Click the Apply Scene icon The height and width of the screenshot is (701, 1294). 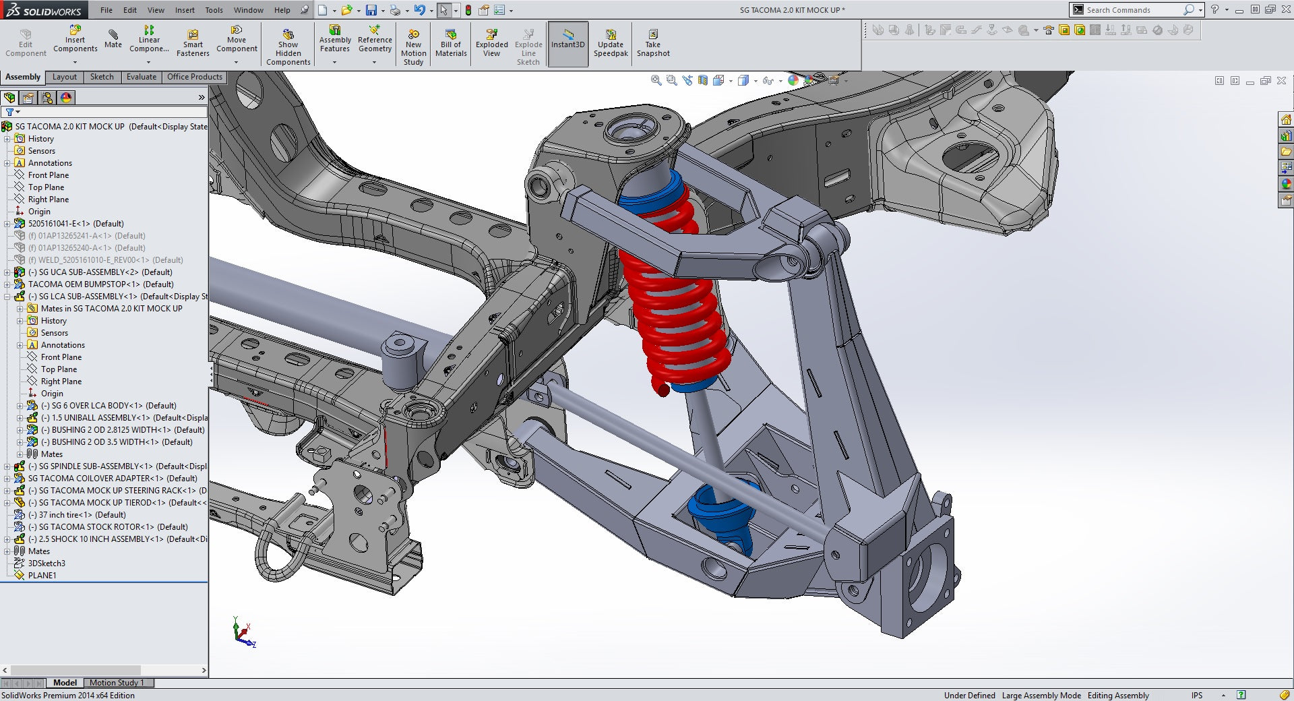click(x=809, y=80)
